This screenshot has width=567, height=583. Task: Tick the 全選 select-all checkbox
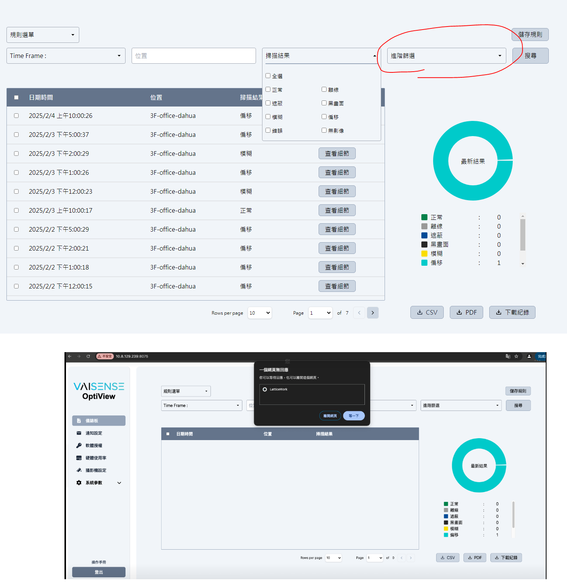268,76
